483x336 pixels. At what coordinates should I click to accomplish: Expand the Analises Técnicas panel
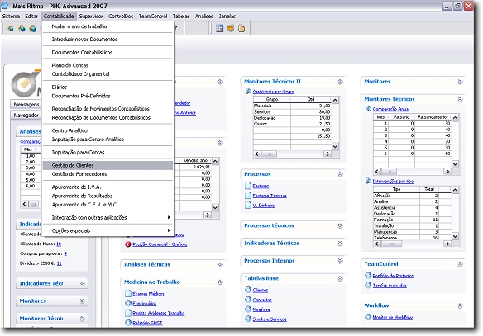(x=220, y=264)
